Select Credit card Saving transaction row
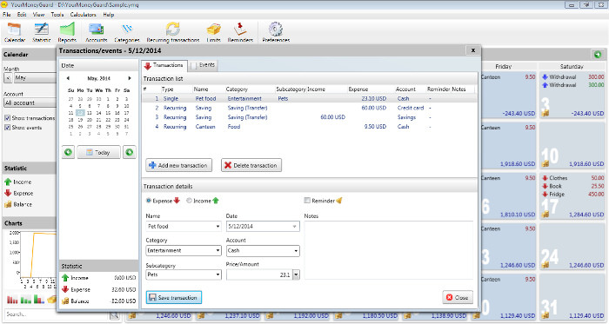609x324 pixels. click(x=309, y=108)
